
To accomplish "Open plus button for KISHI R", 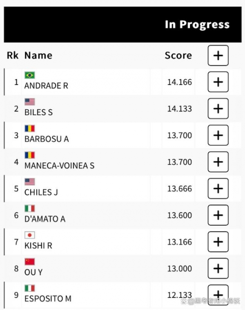I will pyautogui.click(x=218, y=242).
